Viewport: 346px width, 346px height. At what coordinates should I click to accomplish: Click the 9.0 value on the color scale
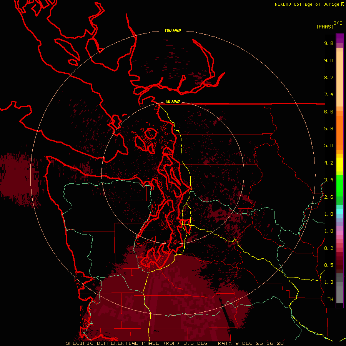[x=329, y=61]
